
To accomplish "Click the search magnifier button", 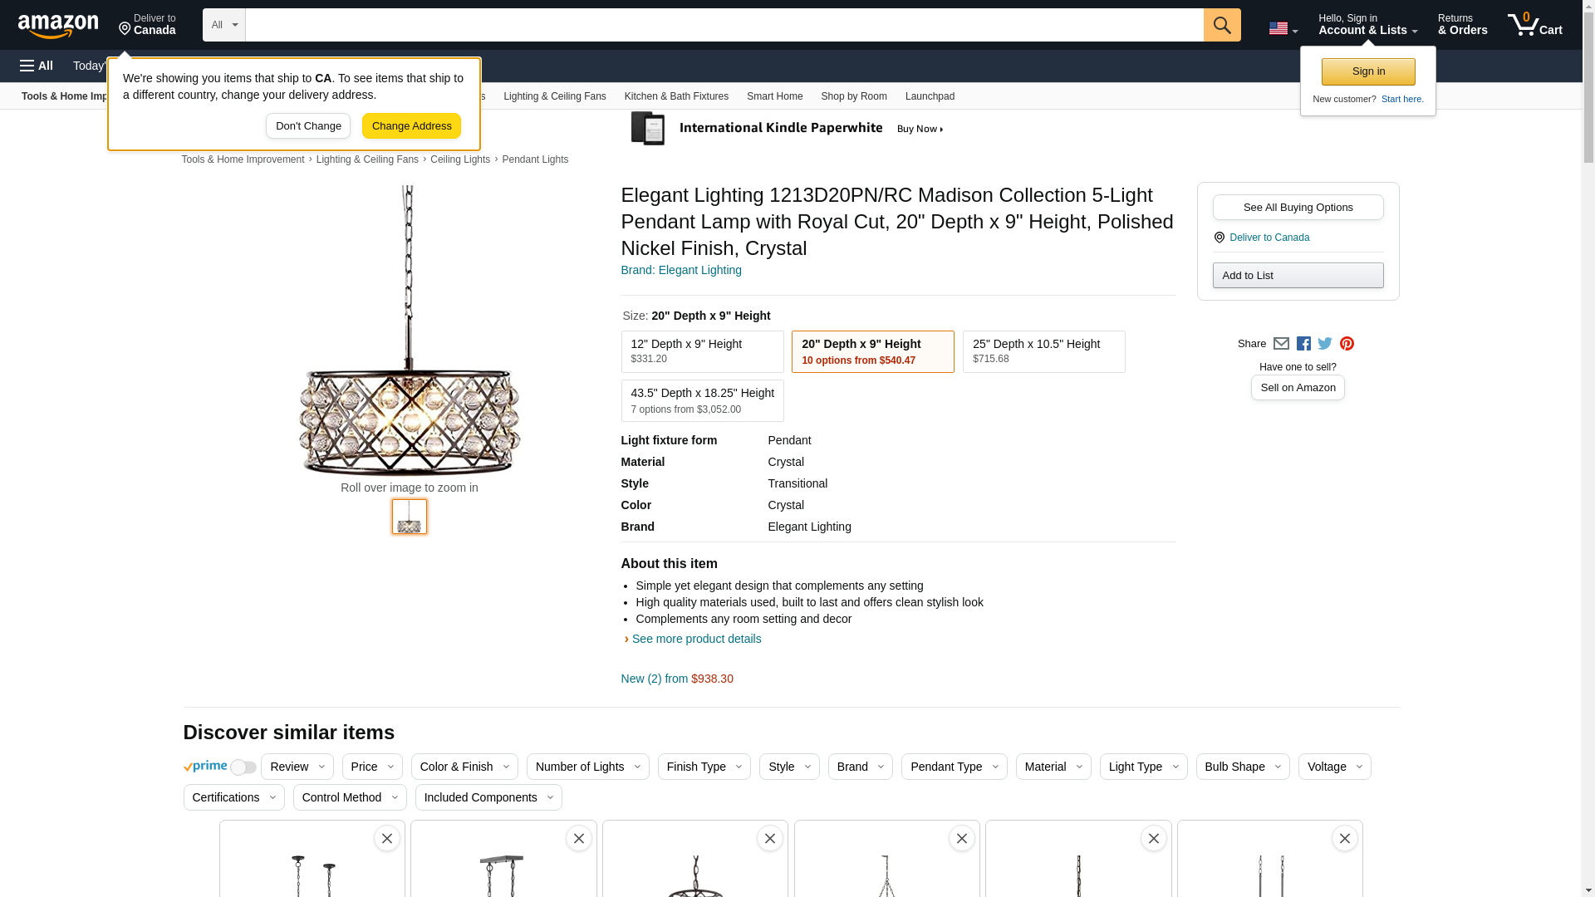I will point(1221,25).
